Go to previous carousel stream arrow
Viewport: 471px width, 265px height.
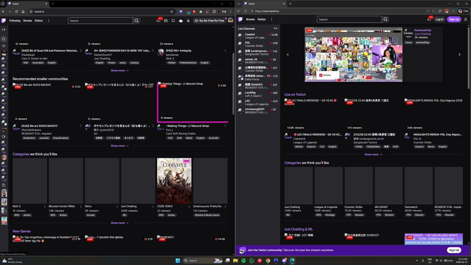point(288,54)
